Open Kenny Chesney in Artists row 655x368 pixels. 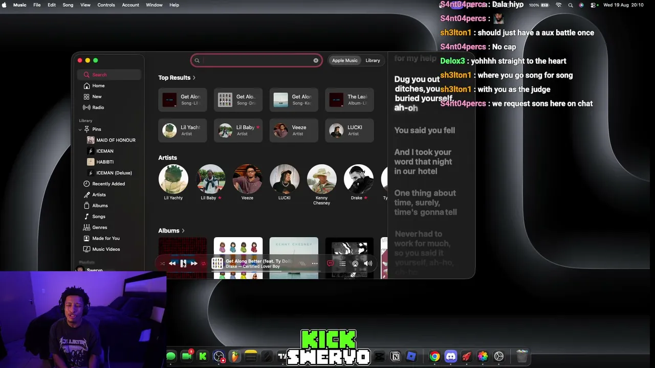[321, 185]
